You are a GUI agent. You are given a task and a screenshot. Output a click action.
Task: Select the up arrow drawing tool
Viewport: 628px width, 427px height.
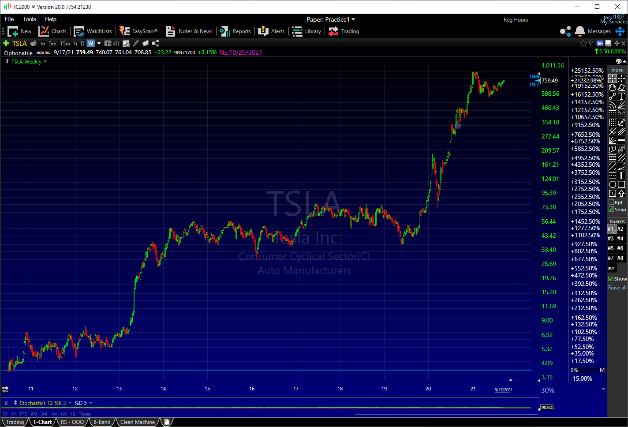[621, 193]
